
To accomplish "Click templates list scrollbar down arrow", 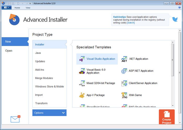I will point(173,106).
